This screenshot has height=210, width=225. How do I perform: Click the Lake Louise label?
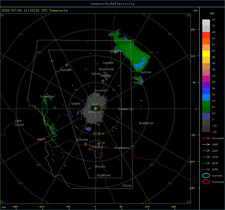pos(19,123)
